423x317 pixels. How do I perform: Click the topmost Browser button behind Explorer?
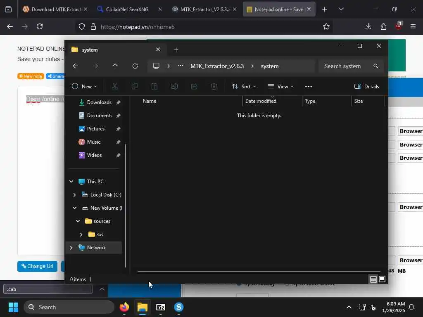[411, 131]
